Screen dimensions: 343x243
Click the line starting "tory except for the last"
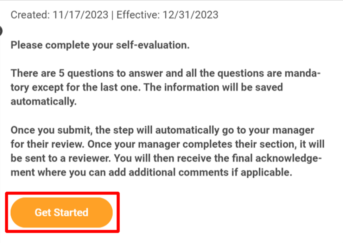pyautogui.click(x=147, y=87)
